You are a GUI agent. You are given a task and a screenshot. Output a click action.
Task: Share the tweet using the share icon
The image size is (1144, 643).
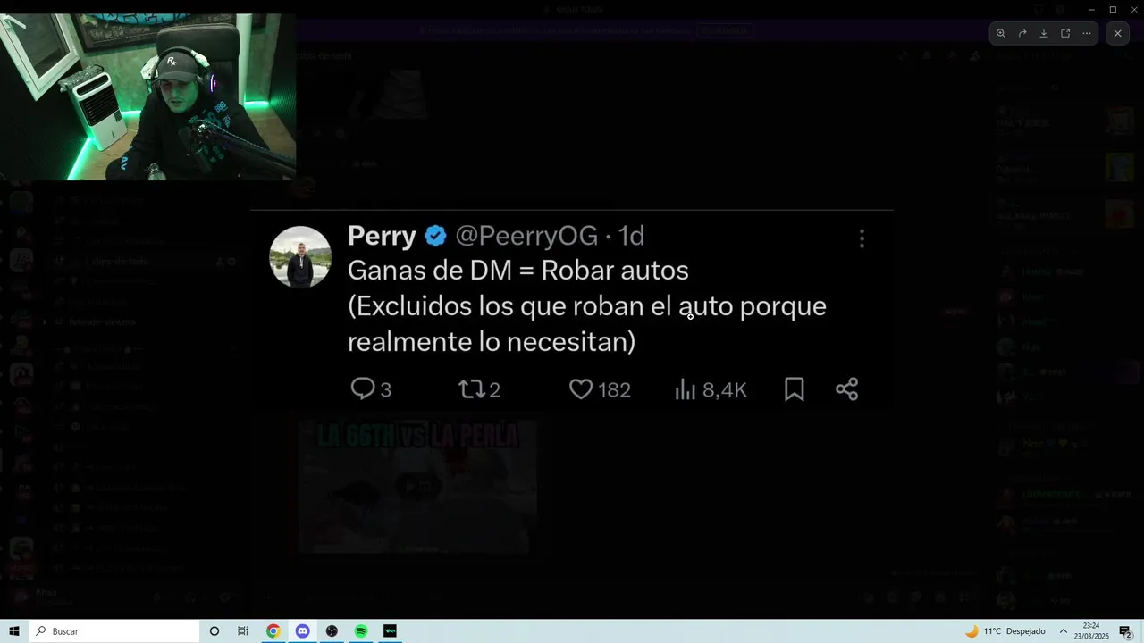pyautogui.click(x=846, y=389)
